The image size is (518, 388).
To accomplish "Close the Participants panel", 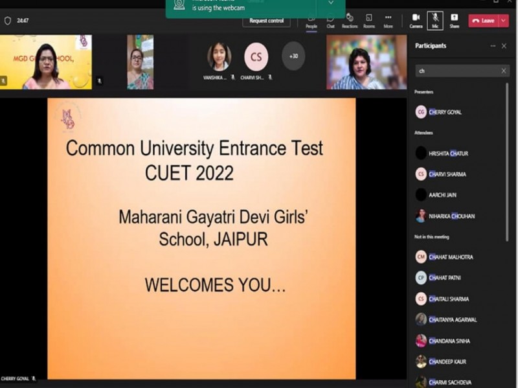I will point(504,46).
